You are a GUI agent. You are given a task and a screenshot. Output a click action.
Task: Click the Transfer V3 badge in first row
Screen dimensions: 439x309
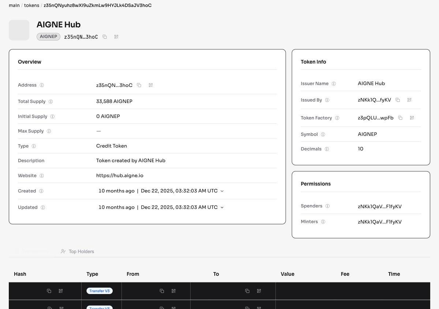click(x=100, y=291)
